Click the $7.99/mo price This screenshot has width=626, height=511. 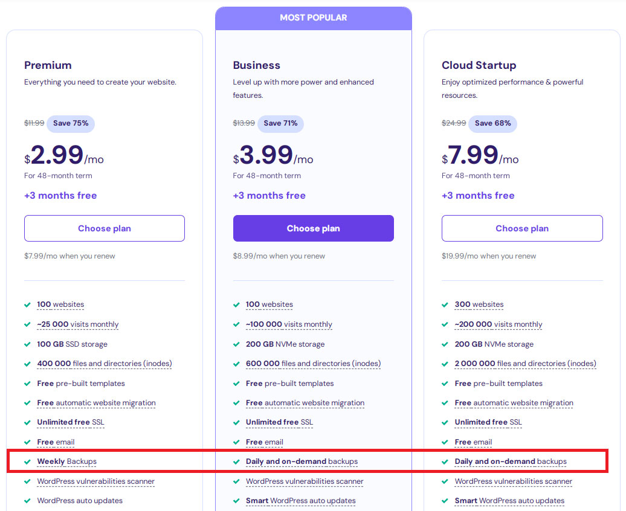pos(480,155)
